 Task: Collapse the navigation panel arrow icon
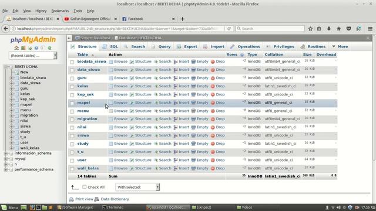click(x=69, y=38)
